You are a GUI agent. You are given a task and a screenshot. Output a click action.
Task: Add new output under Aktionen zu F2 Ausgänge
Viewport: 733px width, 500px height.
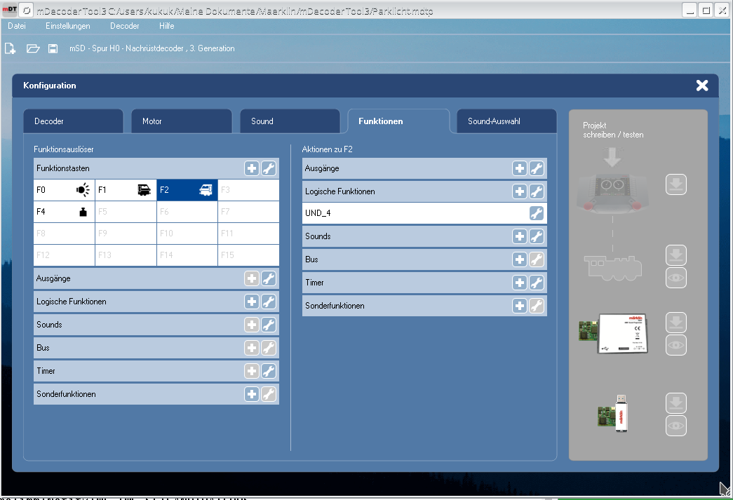(520, 168)
